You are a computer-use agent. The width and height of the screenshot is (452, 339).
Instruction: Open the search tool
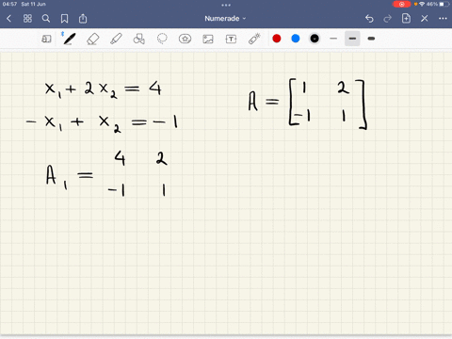tap(46, 19)
